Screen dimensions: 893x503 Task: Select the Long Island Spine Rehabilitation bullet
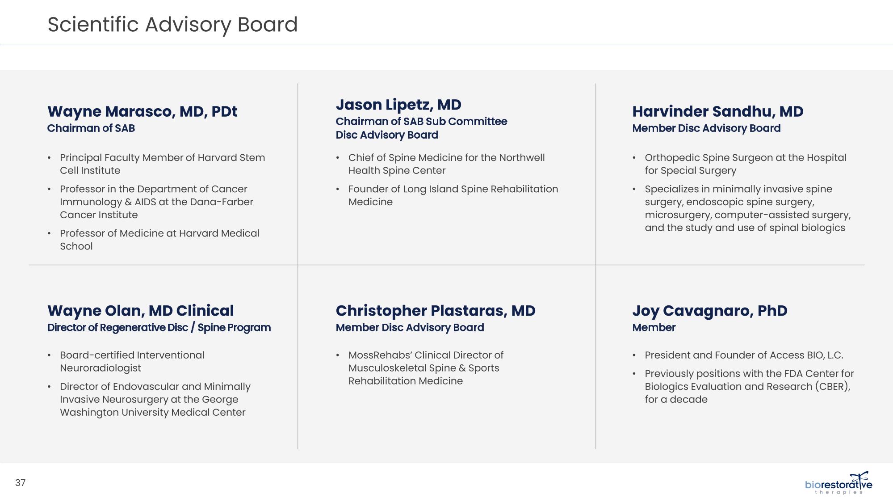pos(453,195)
